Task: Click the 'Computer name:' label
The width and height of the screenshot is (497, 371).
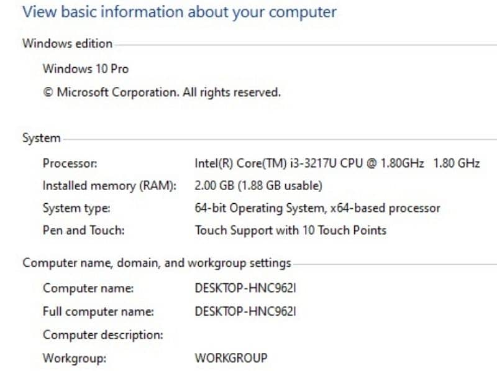Action: click(88, 288)
